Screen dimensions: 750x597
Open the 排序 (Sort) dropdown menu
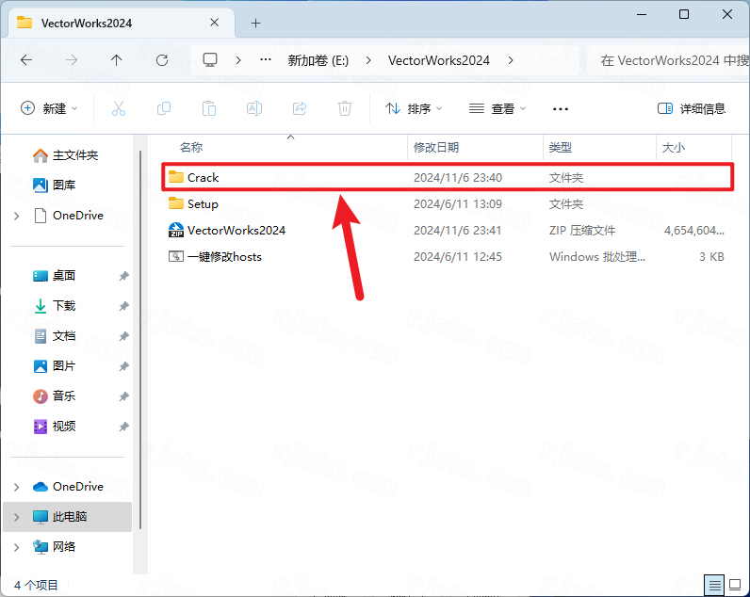(x=414, y=108)
